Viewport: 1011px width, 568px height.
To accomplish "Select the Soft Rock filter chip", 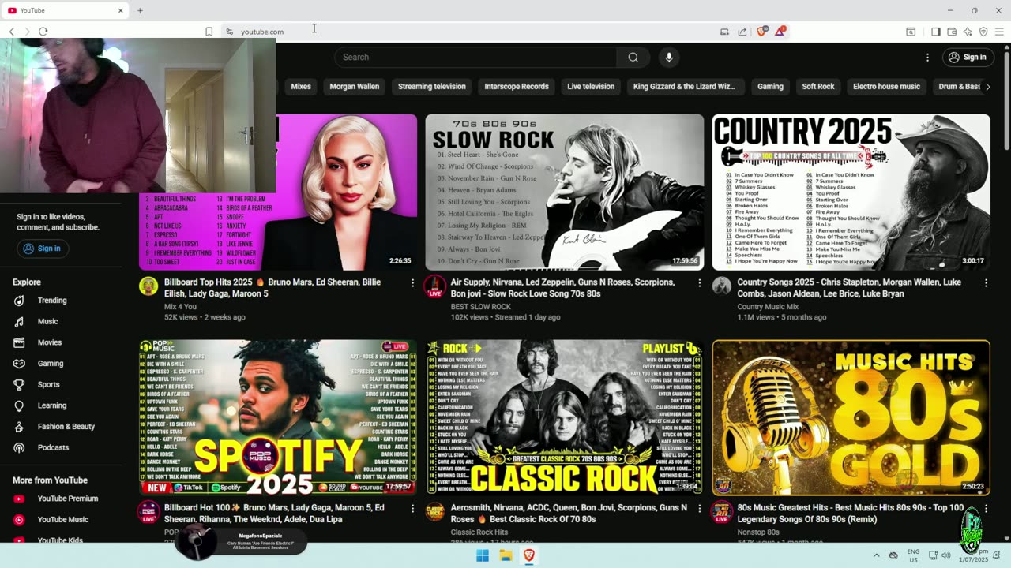I will click(x=818, y=87).
